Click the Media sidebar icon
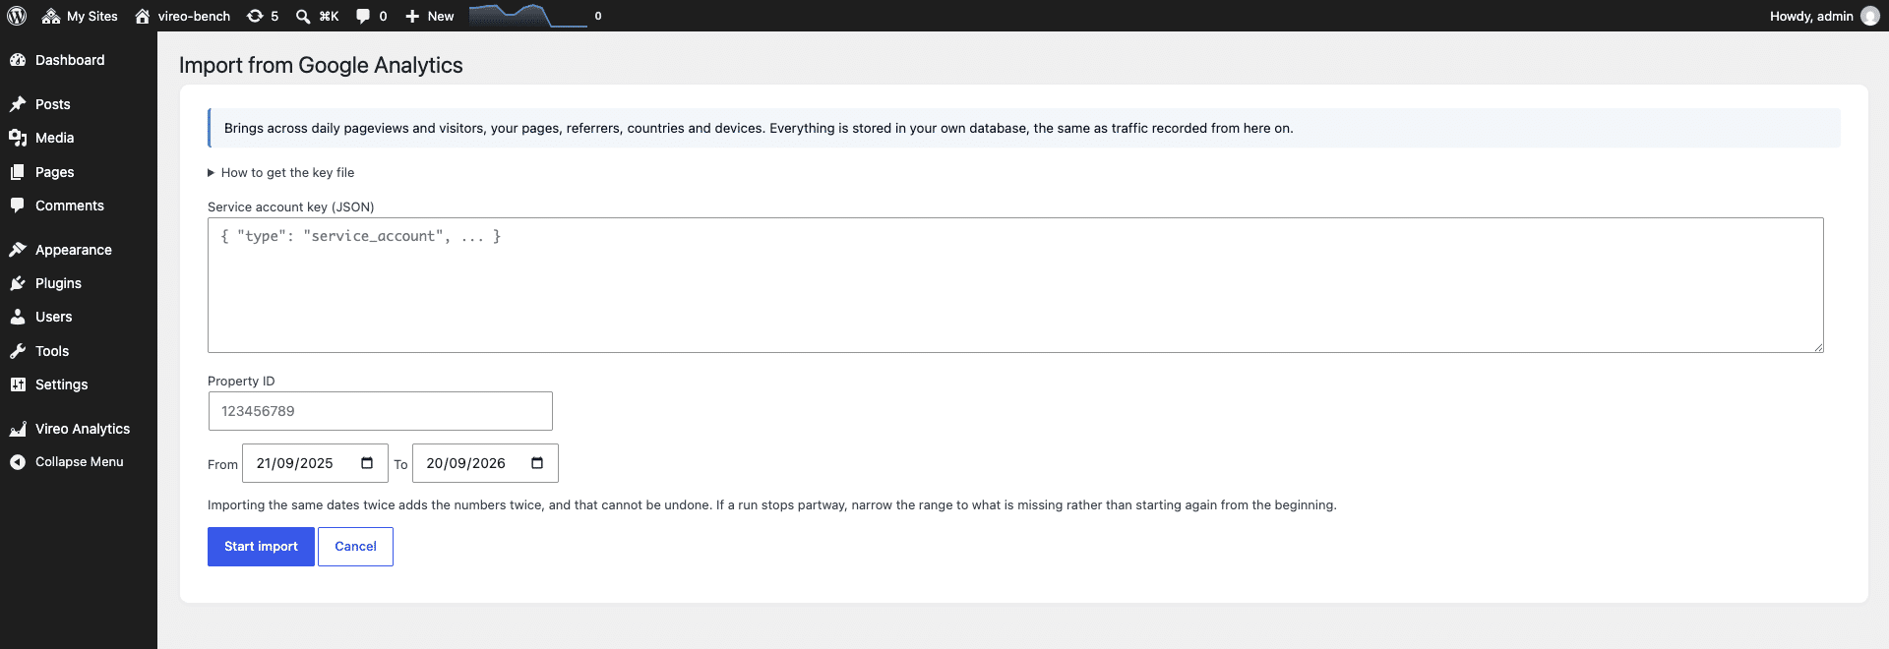The image size is (1889, 649). [18, 138]
